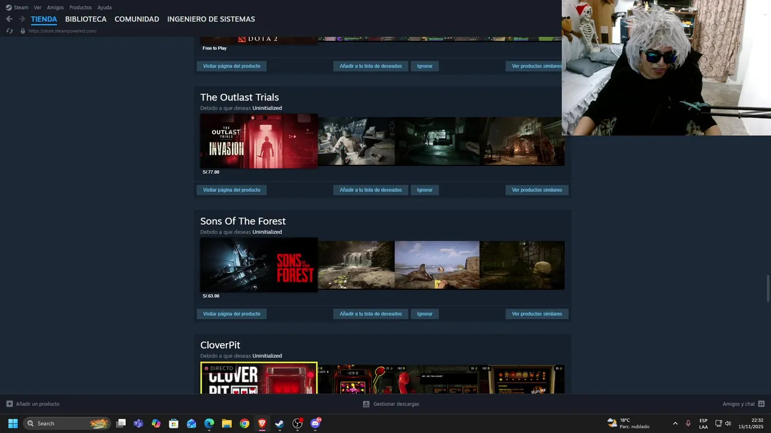Open the Sons Of The Forest skull screenshot
Viewport: 771px width, 433px height.
click(522, 265)
